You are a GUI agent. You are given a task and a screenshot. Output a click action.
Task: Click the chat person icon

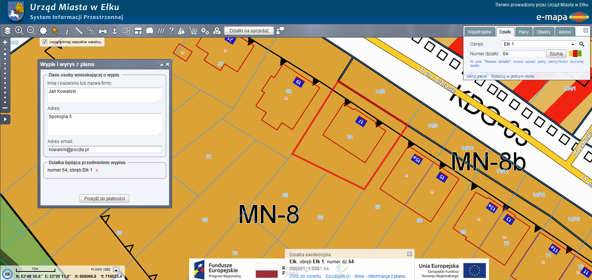[281, 30]
